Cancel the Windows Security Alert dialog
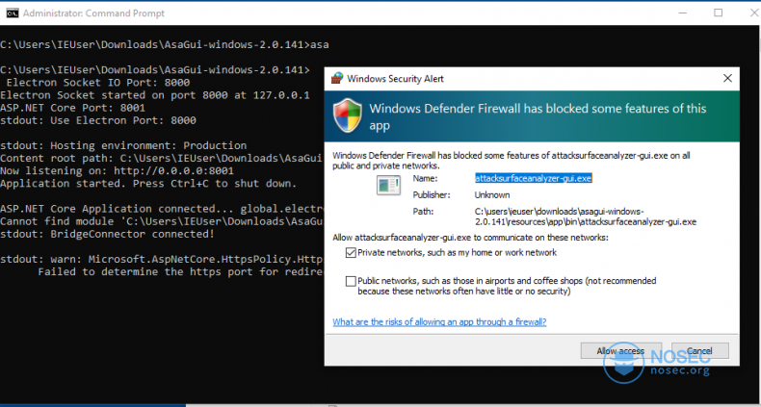 [699, 351]
